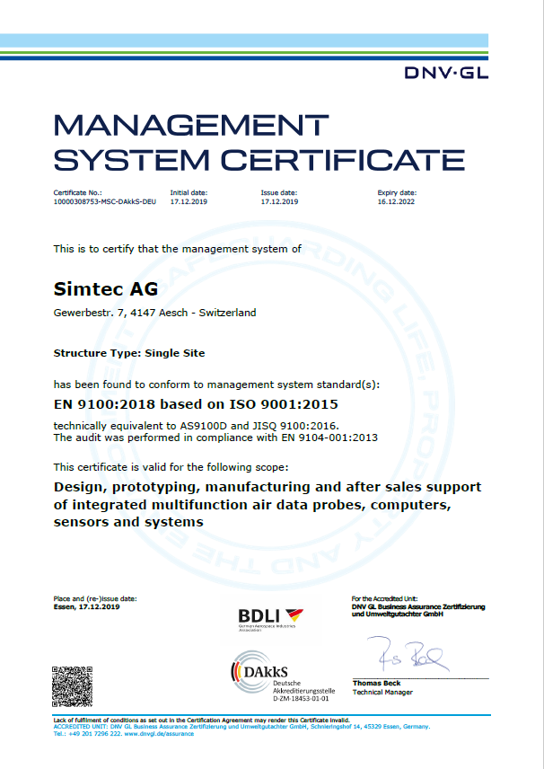The width and height of the screenshot is (544, 769).
Task: Click 'For the Accredited Unit:' label
Action: pyautogui.click(x=385, y=598)
